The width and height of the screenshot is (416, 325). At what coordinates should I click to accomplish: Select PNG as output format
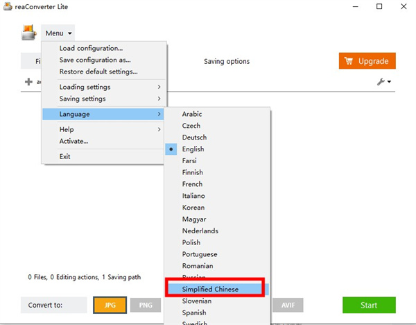pyautogui.click(x=146, y=305)
